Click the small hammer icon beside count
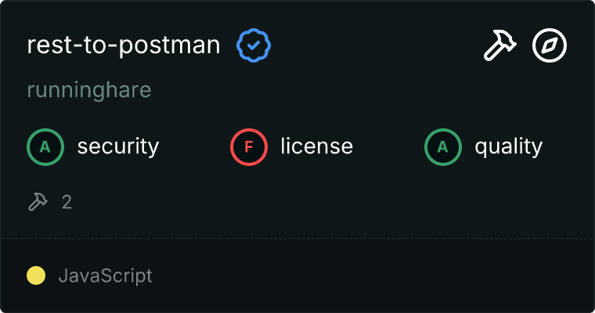595x313 pixels. coord(38,203)
